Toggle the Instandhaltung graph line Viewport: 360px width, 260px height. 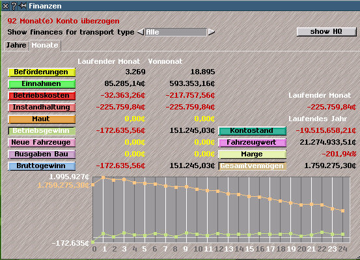point(42,107)
